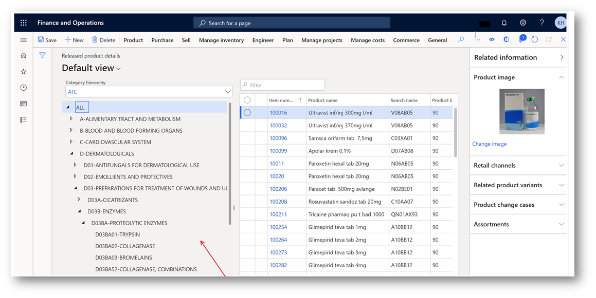Select row radio for item 100016

pos(247,112)
